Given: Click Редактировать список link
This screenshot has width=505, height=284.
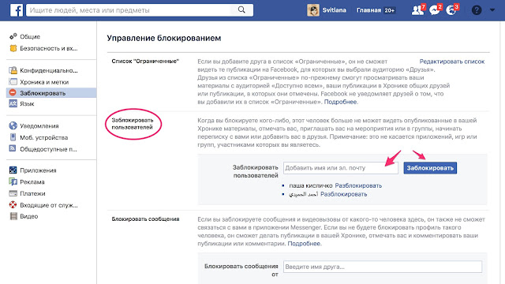Looking at the screenshot, I should coord(452,62).
